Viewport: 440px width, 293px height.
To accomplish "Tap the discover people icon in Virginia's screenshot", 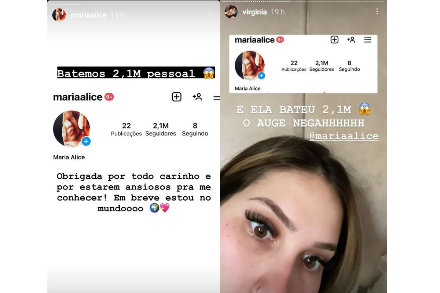I will tap(351, 40).
